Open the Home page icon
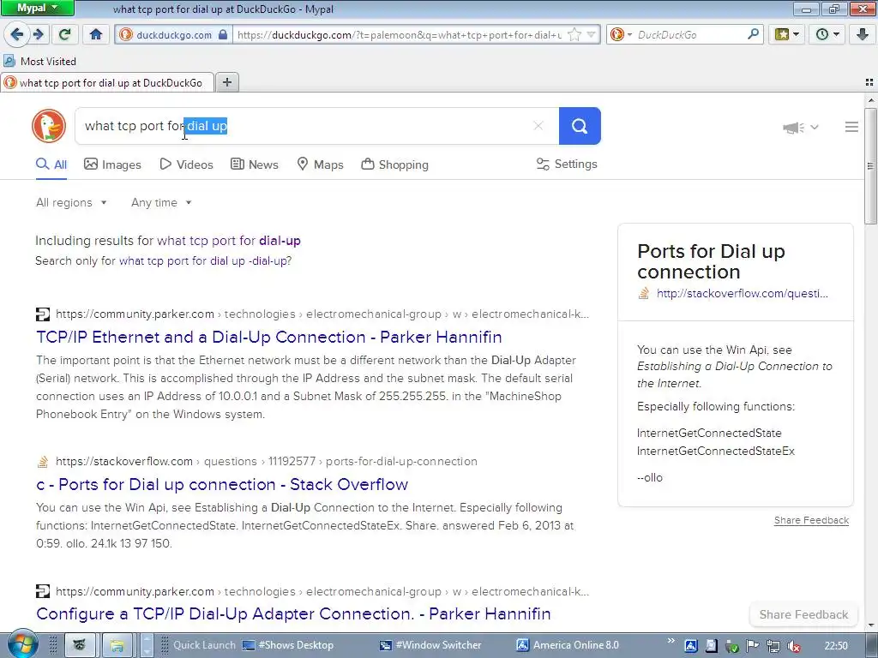Viewport: 878px width, 658px height. click(96, 34)
